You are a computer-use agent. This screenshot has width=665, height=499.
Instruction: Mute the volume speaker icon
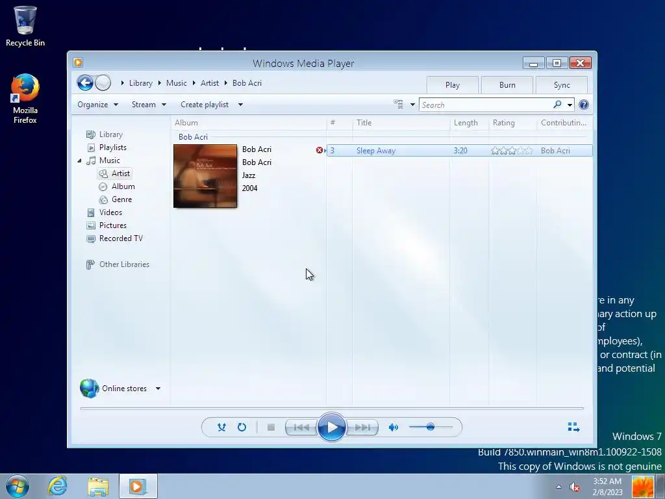393,428
